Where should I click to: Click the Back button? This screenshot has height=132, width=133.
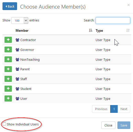pyautogui.click(x=10, y=6)
